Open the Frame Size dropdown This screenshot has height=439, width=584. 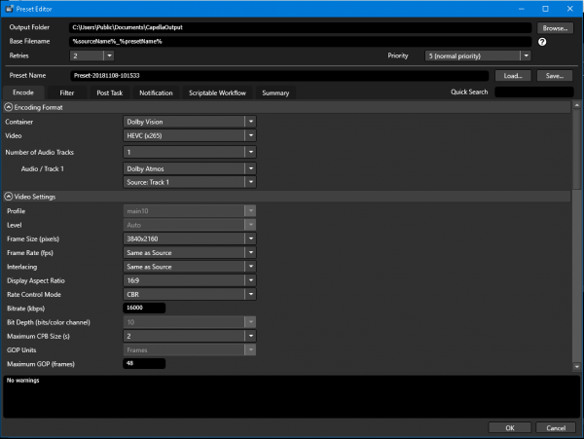249,238
